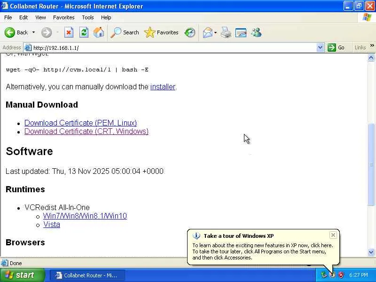
Task: Click the Go button
Action: pos(336,47)
